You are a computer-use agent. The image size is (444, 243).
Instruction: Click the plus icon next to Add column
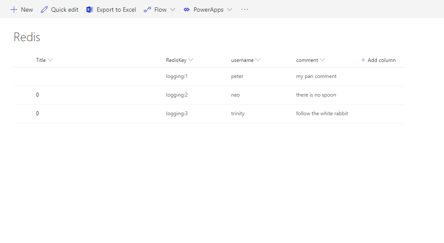point(363,60)
